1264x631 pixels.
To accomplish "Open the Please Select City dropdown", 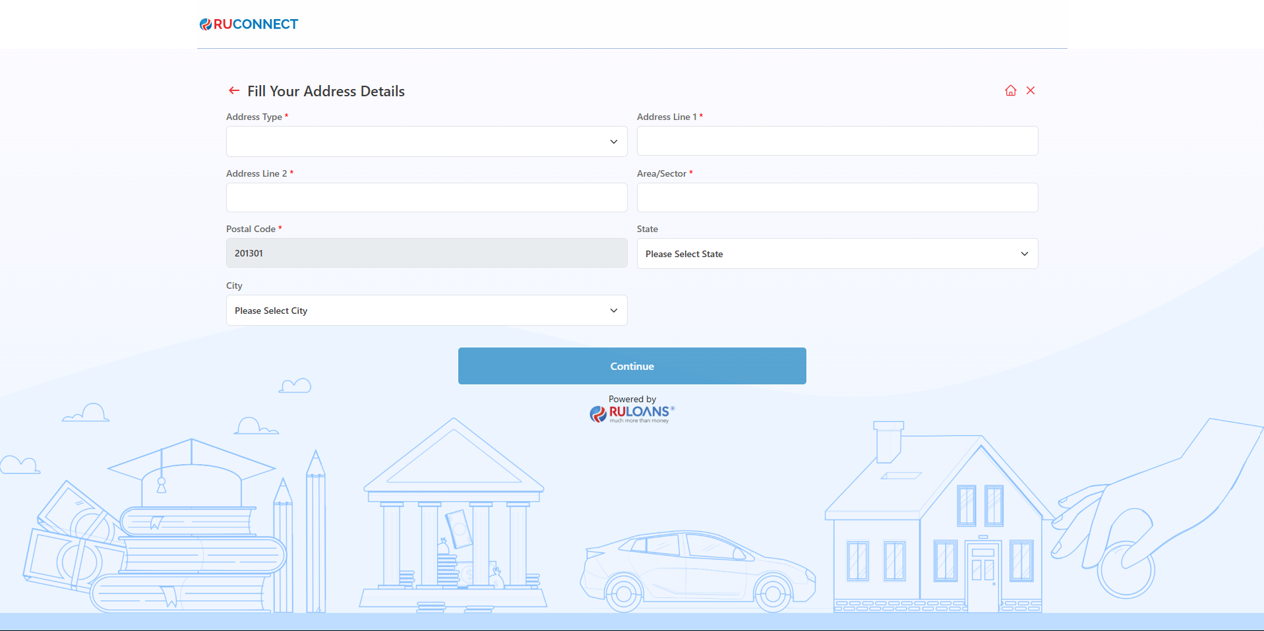I will [x=426, y=311].
